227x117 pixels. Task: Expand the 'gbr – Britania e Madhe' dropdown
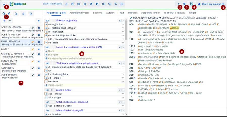coord(123,106)
